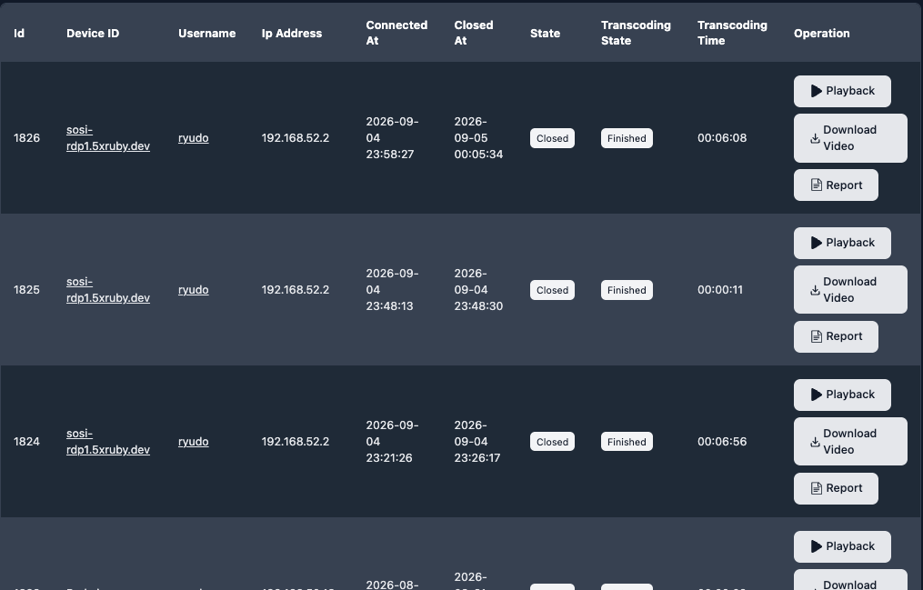Image resolution: width=923 pixels, height=590 pixels.
Task: Click report document icon in row 1824
Action: [816, 488]
